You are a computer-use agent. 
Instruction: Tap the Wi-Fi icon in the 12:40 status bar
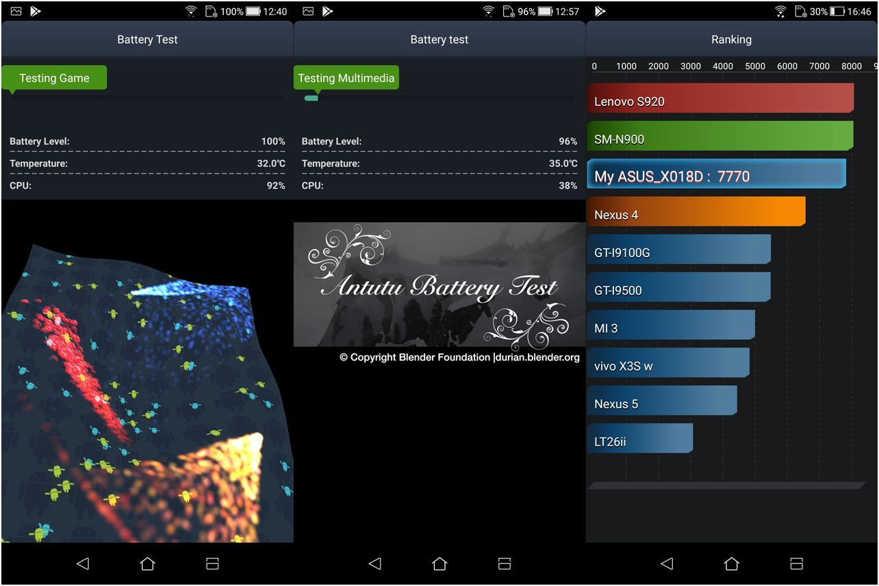192,12
